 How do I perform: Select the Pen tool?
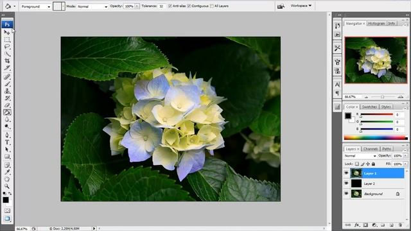(x=7, y=135)
